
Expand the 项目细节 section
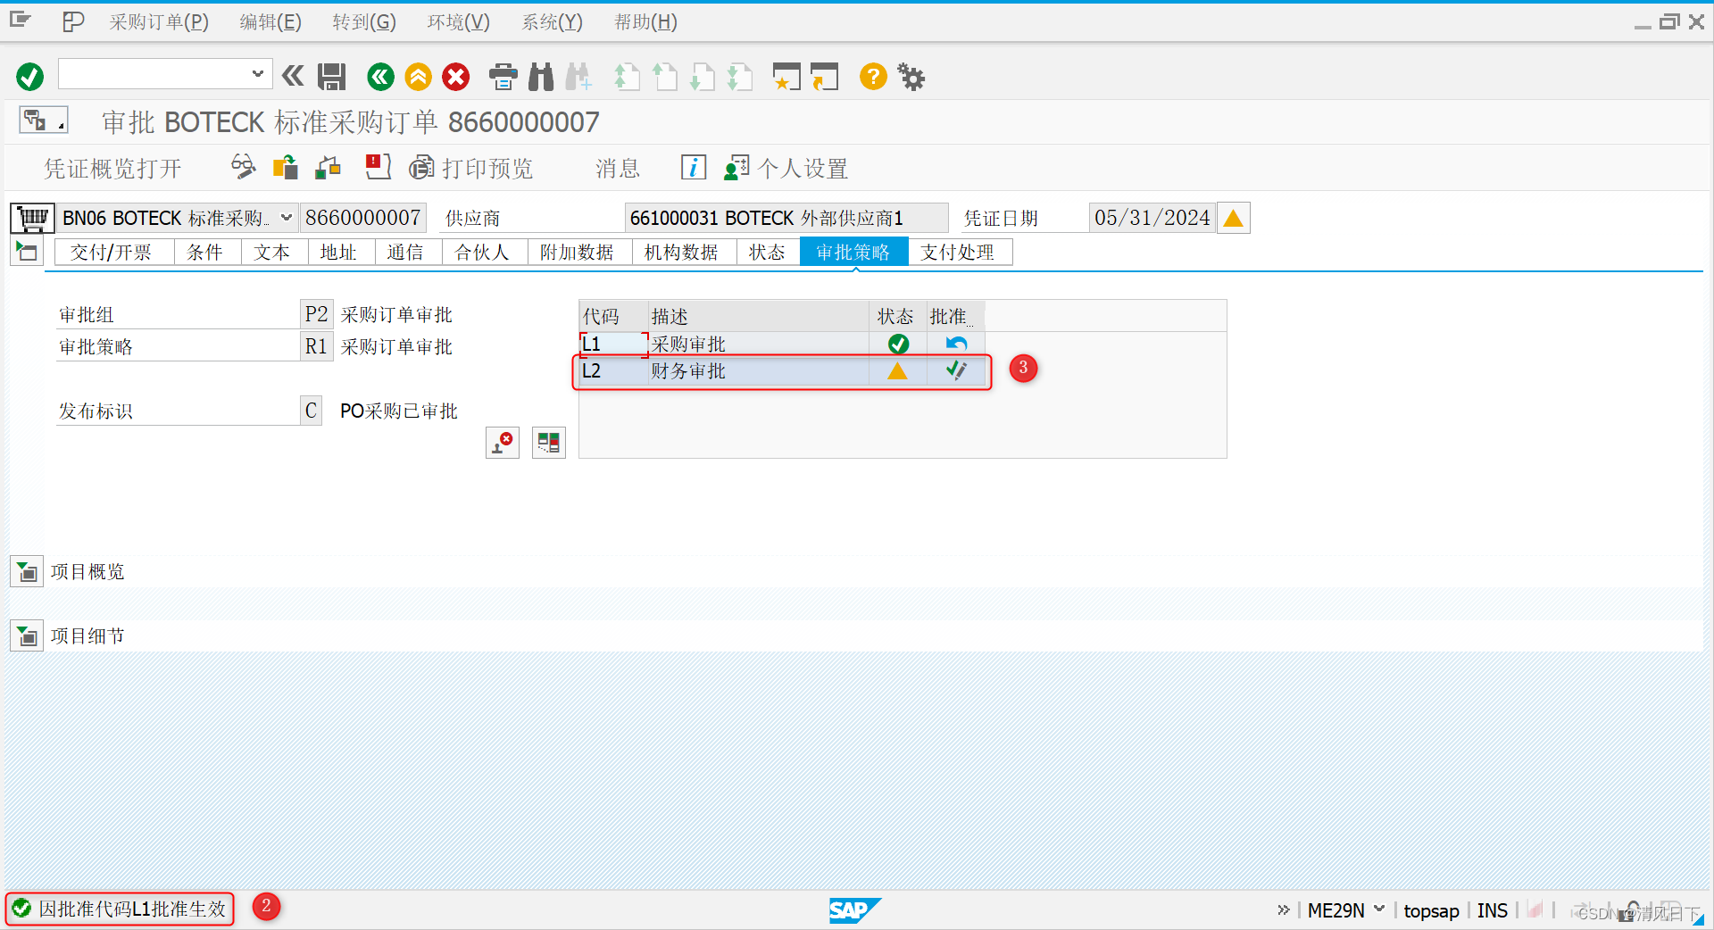(27, 635)
